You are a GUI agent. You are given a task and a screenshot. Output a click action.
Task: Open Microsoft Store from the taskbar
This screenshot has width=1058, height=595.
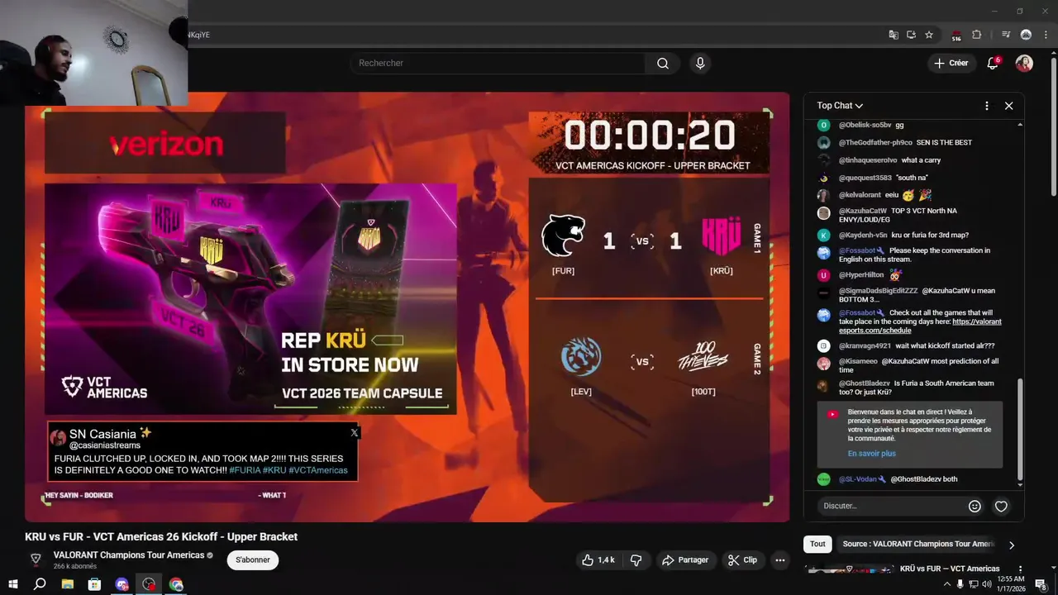click(94, 584)
